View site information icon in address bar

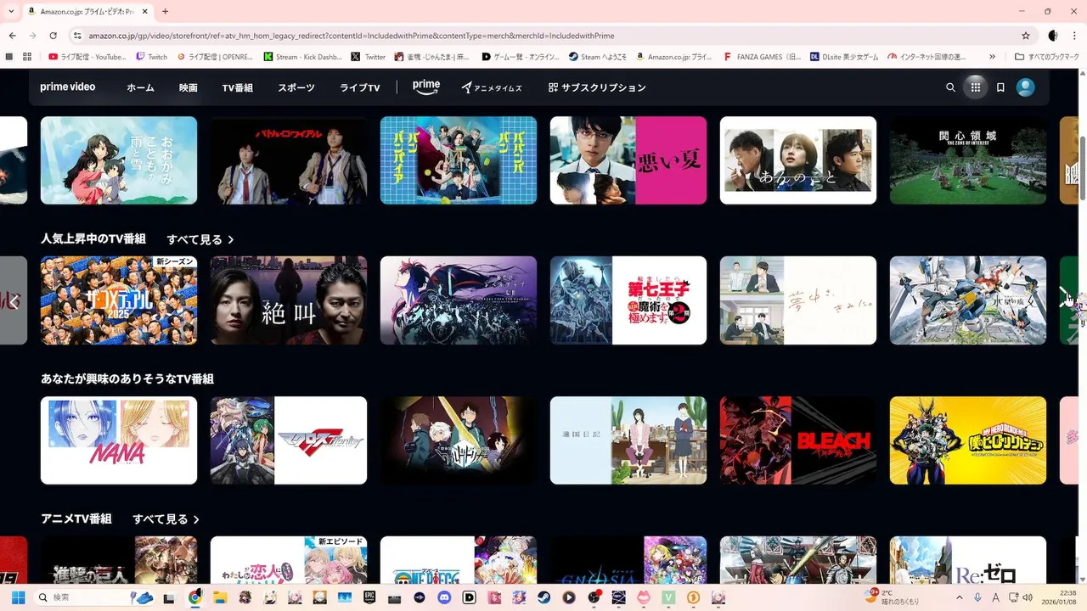pyautogui.click(x=77, y=36)
